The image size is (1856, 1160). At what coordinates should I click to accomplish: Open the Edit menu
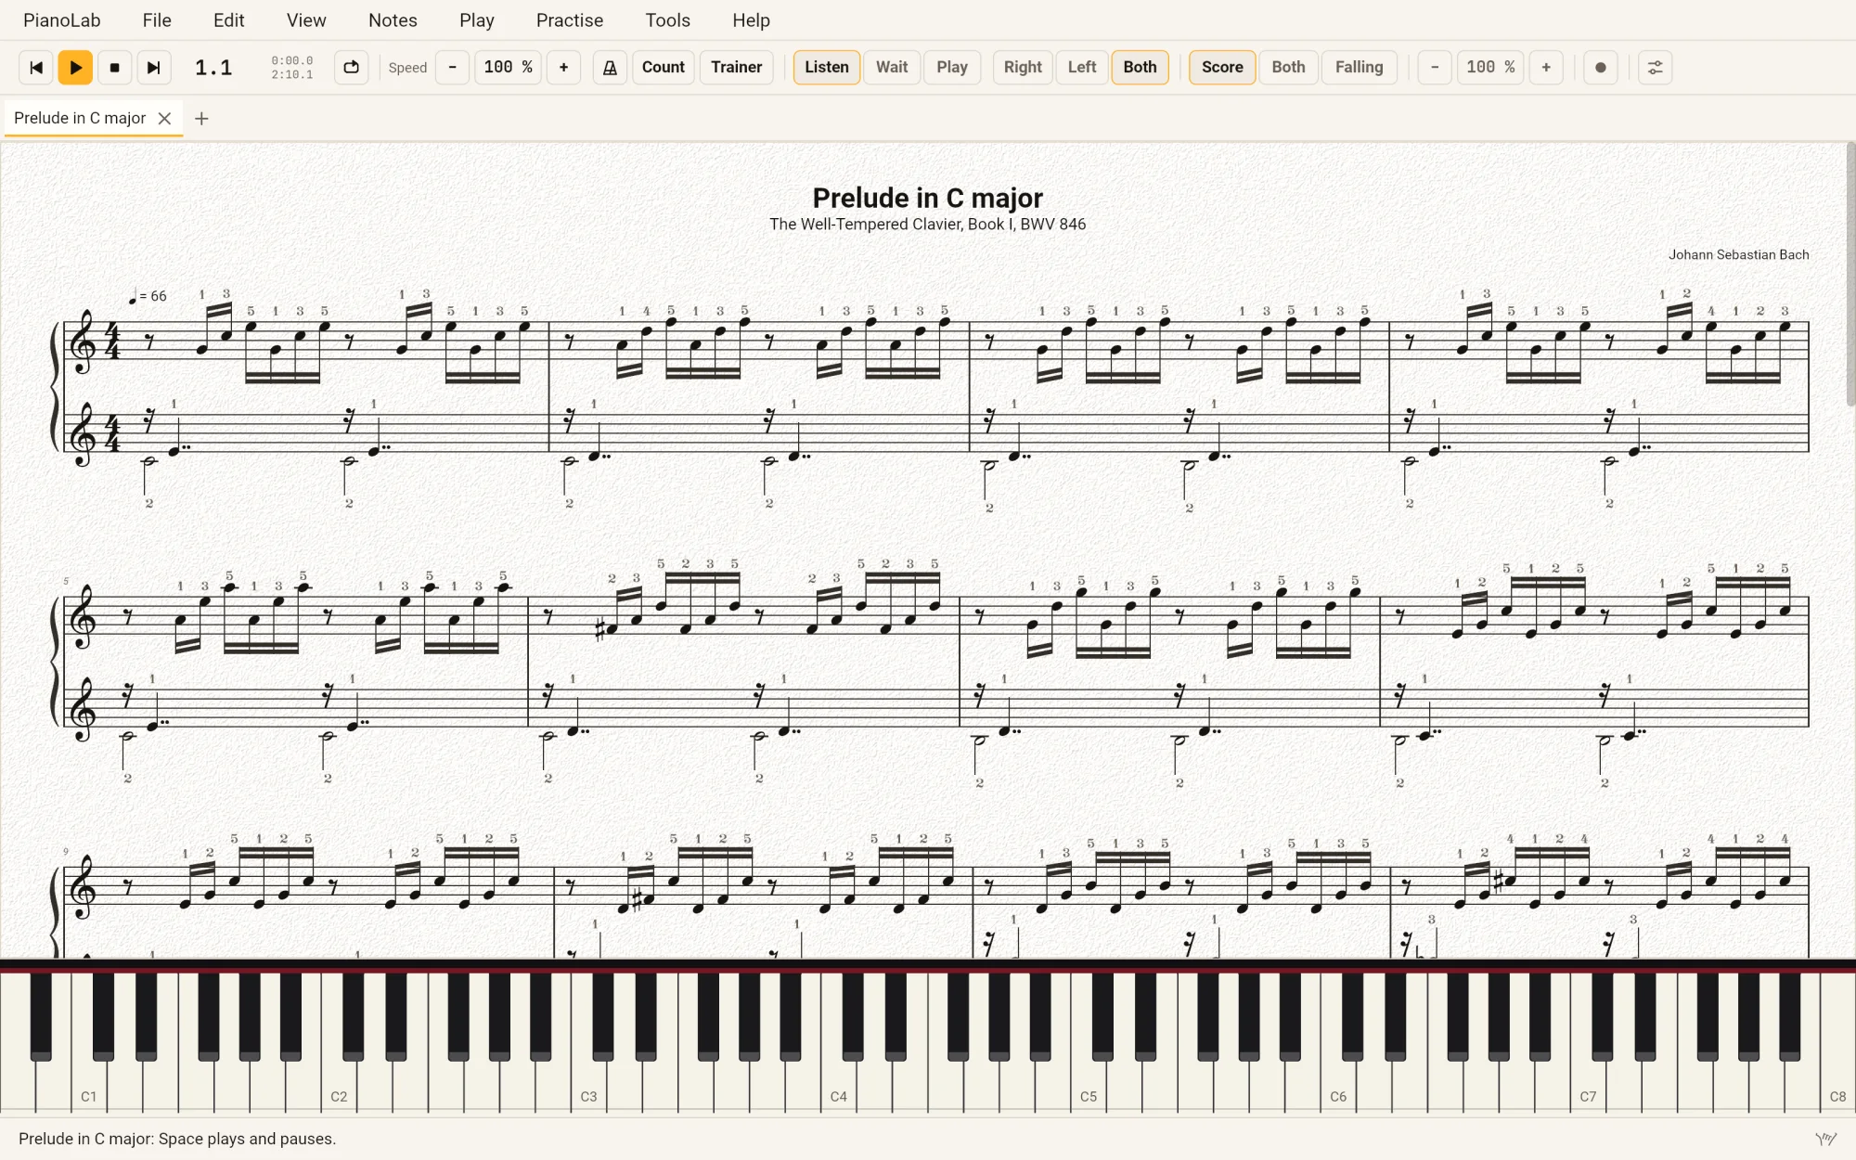tap(229, 20)
